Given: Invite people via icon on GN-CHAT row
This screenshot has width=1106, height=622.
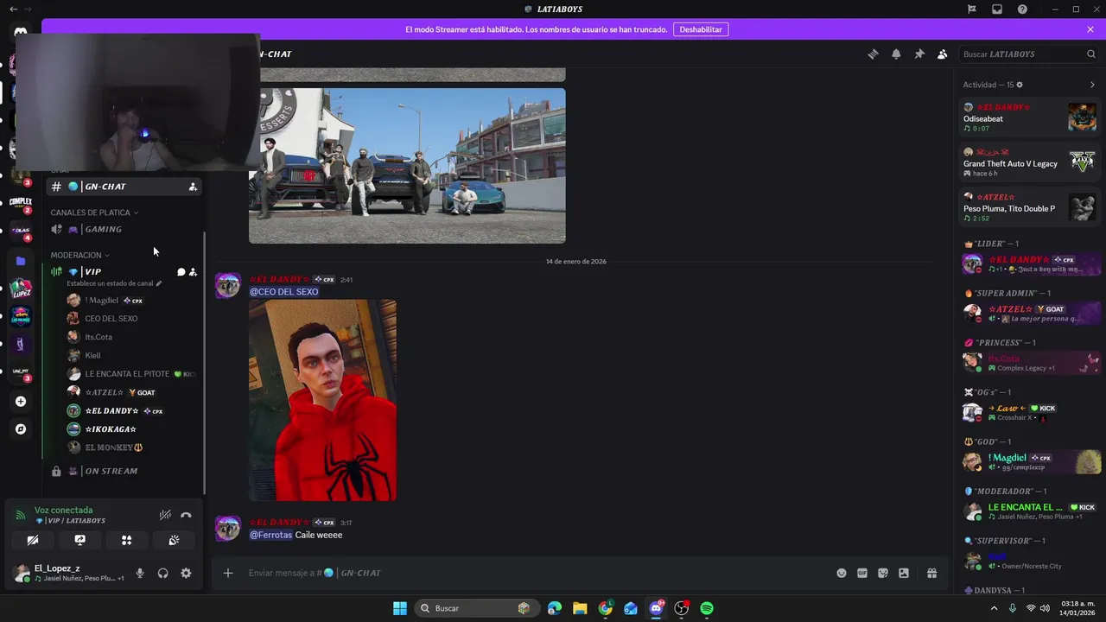Looking at the screenshot, I should click(193, 187).
